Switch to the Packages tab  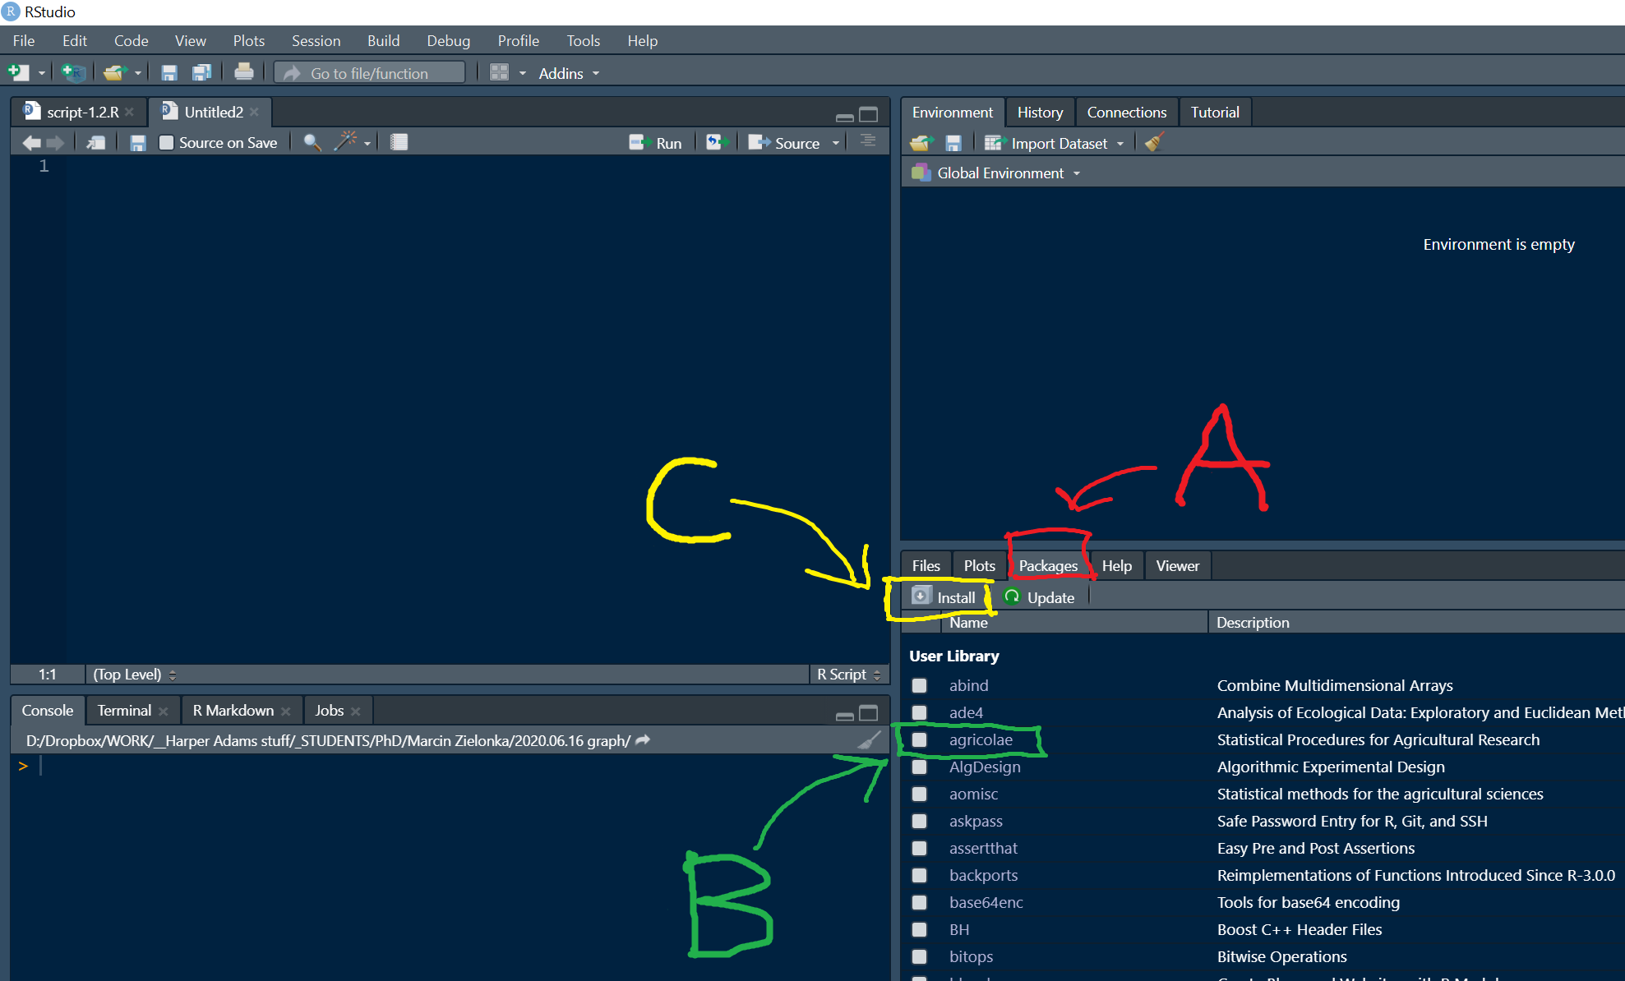click(x=1048, y=565)
